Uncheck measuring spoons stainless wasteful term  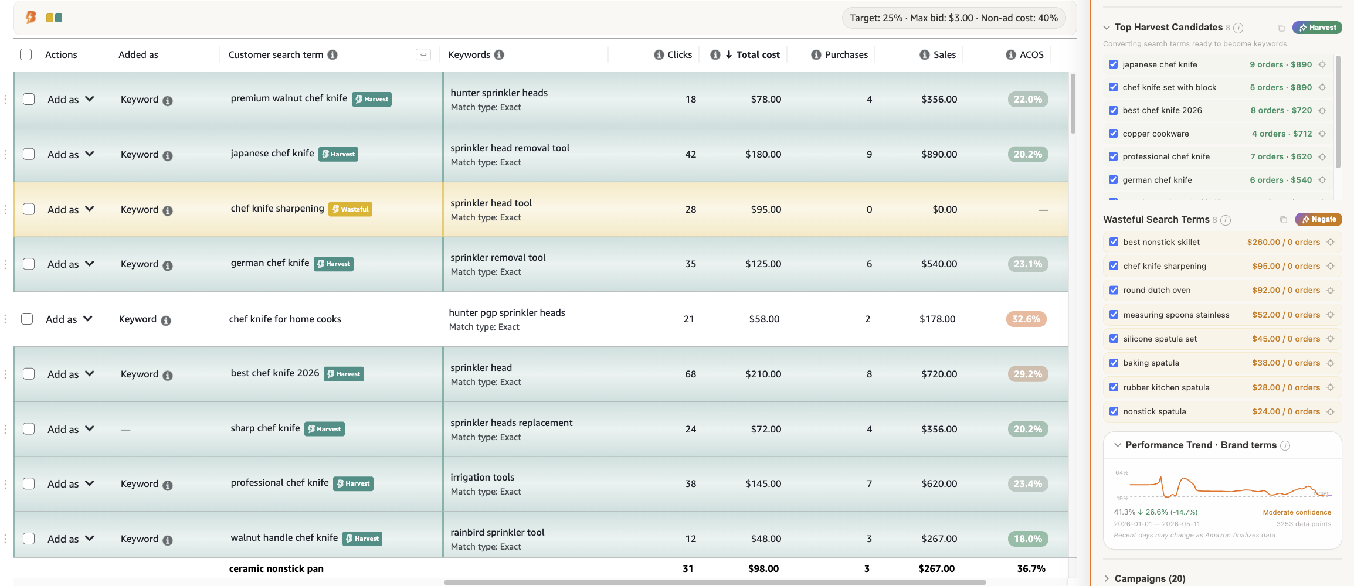click(x=1114, y=315)
